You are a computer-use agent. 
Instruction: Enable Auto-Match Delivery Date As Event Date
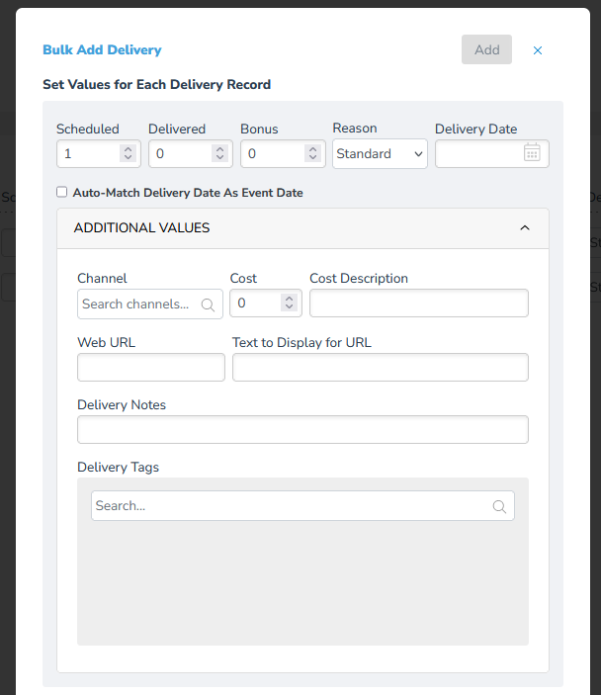(62, 193)
